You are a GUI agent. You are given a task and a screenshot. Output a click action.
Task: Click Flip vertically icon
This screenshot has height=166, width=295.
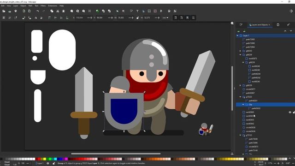point(41,18)
